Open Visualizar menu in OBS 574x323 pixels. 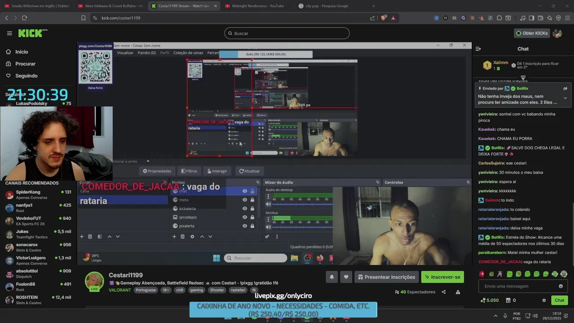(x=125, y=52)
